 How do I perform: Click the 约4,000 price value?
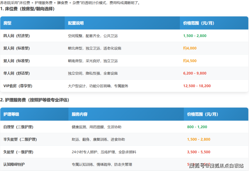coord(190,48)
